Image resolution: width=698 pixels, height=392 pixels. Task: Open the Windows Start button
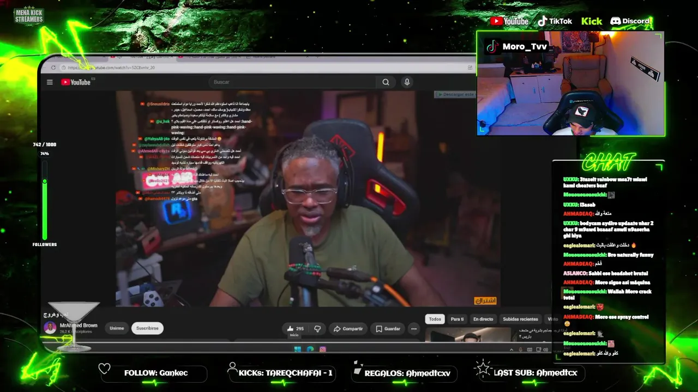tap(297, 349)
